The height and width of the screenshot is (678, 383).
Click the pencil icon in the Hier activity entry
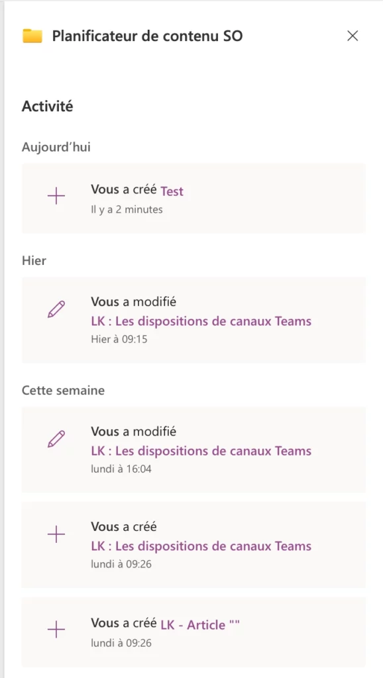[x=56, y=308]
